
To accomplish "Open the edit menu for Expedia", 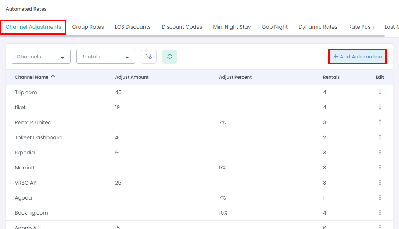I will (x=380, y=152).
